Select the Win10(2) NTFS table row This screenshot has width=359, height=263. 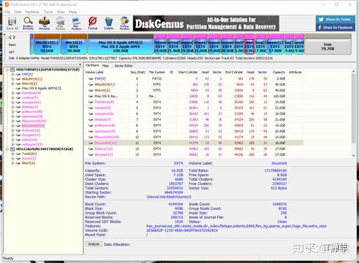[194, 90]
